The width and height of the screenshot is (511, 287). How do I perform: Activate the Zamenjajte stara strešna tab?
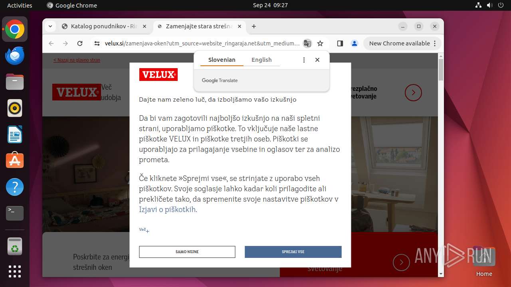(199, 26)
